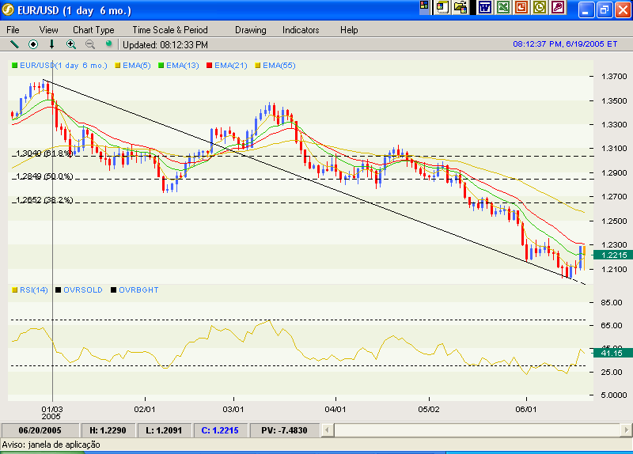Open the View menu
This screenshot has width=633, height=454.
tap(48, 30)
